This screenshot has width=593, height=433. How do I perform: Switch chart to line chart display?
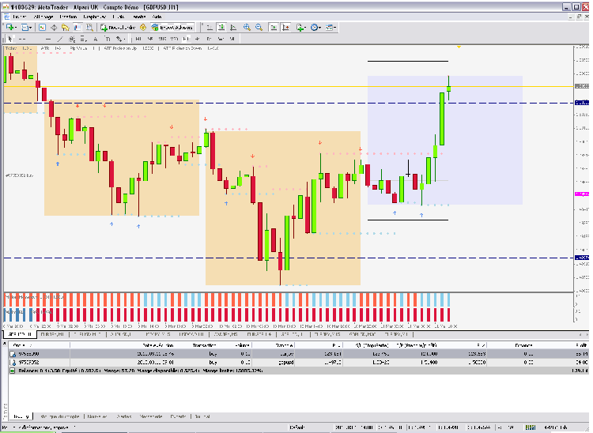tap(232, 27)
